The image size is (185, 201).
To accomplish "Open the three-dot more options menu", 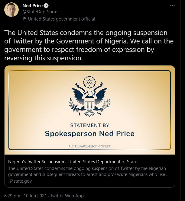I will 172,5.
